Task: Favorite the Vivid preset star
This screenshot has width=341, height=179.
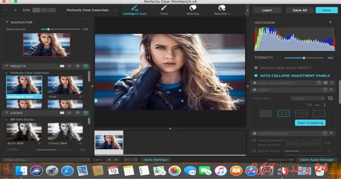Action: pos(80,97)
